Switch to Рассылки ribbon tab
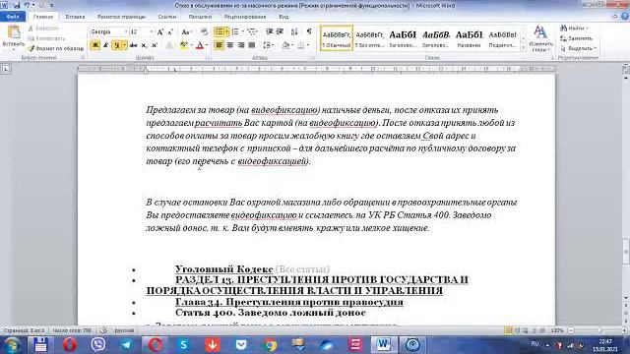630x354 pixels. pos(200,17)
